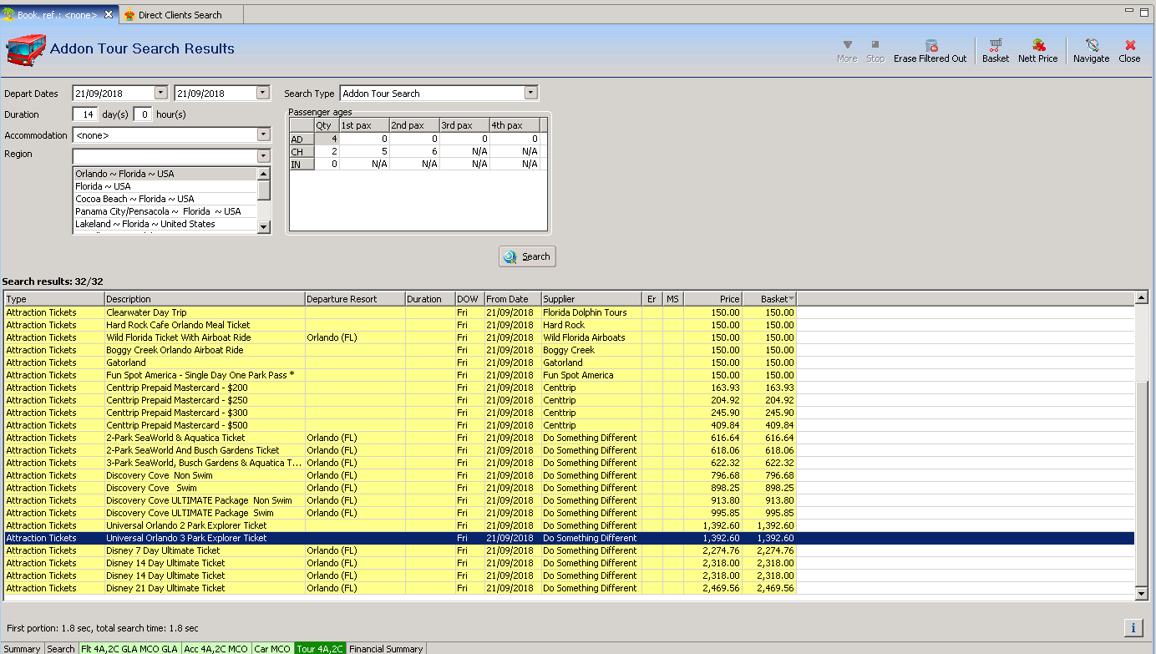The height and width of the screenshot is (654, 1156).
Task: Switch to the Direct Clients Search tab
Action: (x=180, y=15)
